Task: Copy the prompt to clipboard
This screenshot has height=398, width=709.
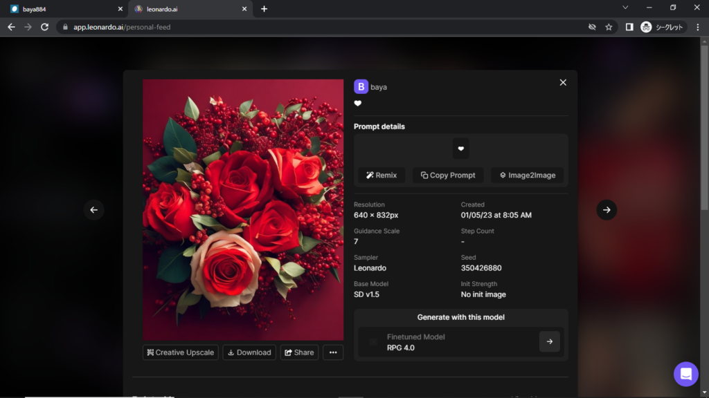Action: point(448,176)
